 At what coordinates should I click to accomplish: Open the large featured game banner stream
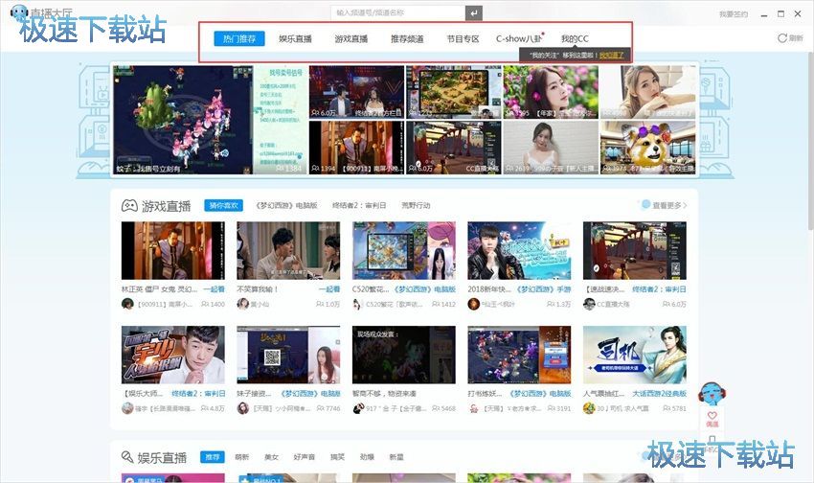click(x=210, y=120)
